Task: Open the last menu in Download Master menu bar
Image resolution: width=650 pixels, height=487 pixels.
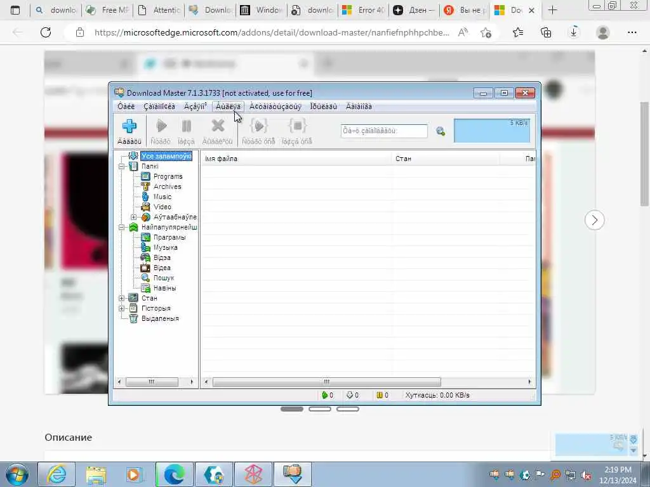Action: tap(359, 107)
